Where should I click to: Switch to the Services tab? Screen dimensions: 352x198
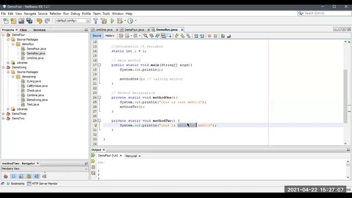coord(39,30)
